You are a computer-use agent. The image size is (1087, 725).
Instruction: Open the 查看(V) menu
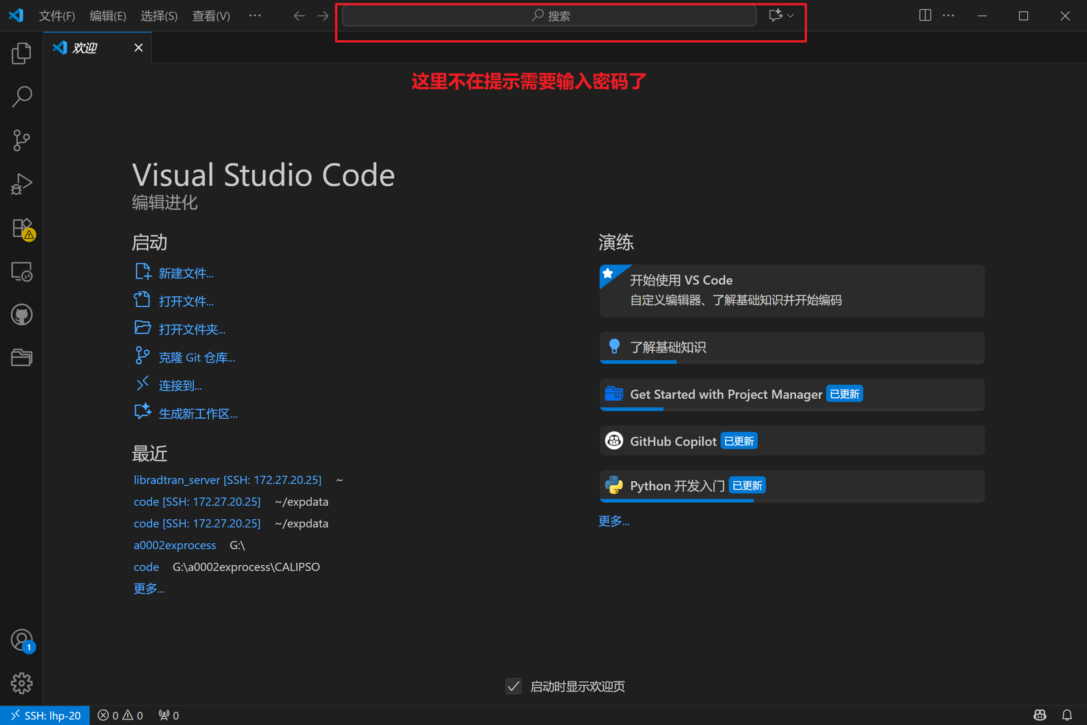(211, 16)
